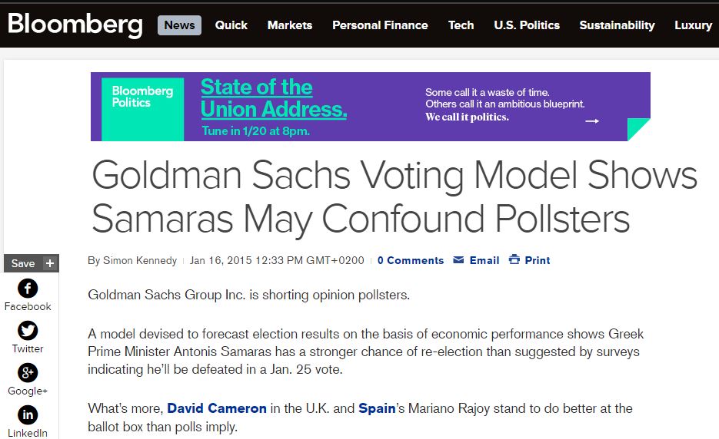The height and width of the screenshot is (439, 719).
Task: Share the article via Twitter icon
Action: point(28,331)
